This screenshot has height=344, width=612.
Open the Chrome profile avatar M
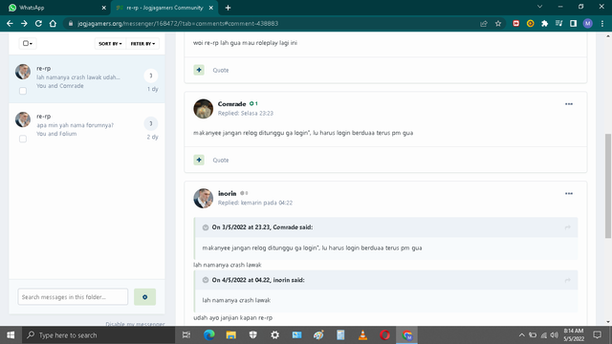tap(587, 23)
